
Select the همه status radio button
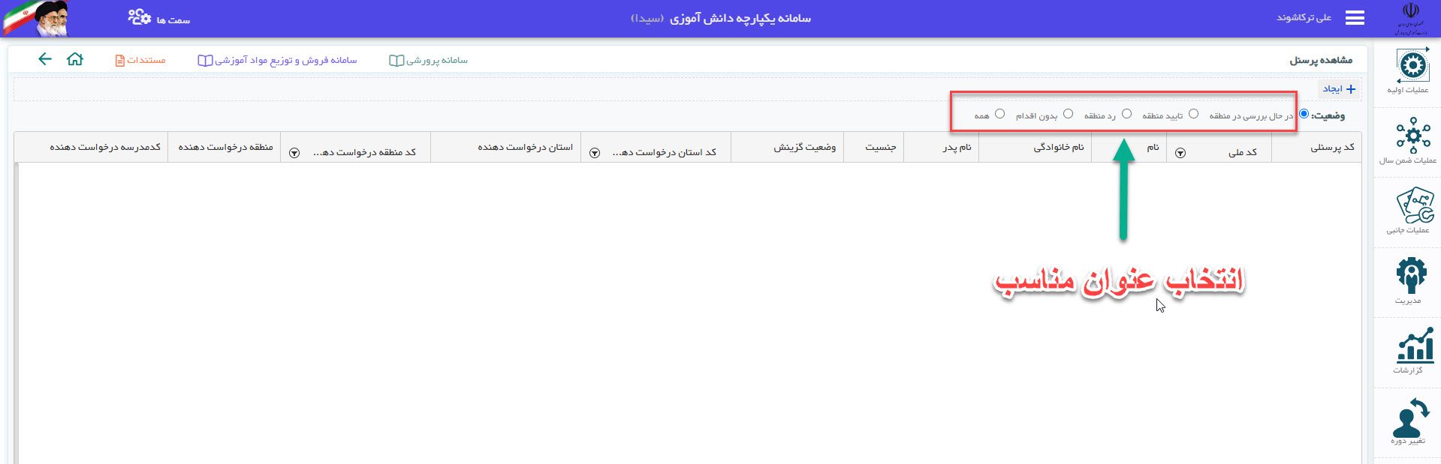click(999, 114)
